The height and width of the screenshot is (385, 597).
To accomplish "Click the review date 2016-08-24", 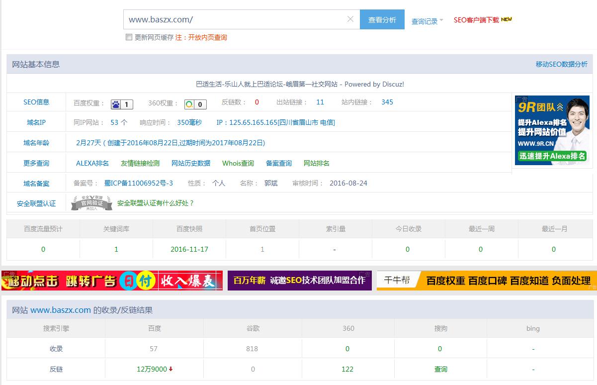I will 348,183.
